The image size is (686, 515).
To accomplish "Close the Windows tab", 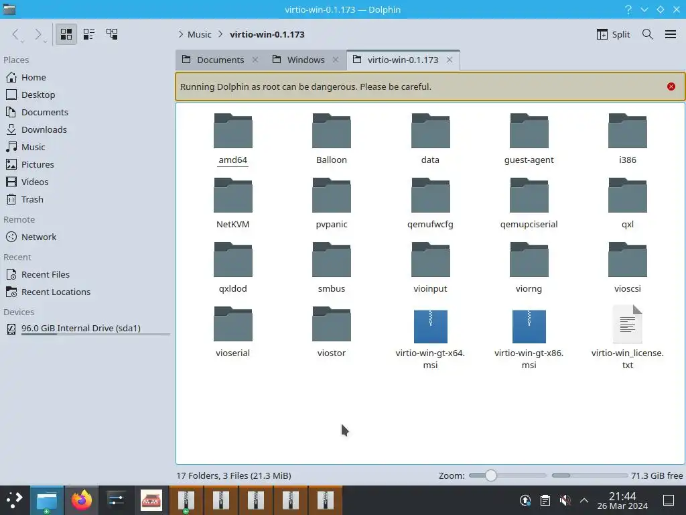I will (336, 60).
